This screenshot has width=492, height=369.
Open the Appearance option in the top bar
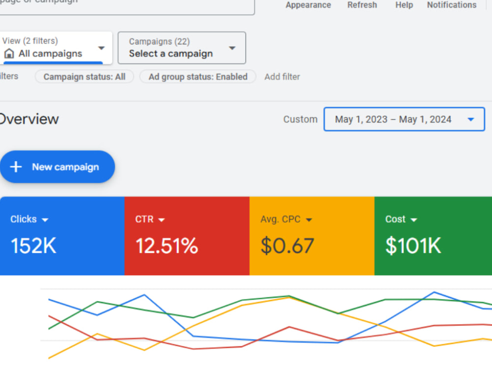[308, 5]
